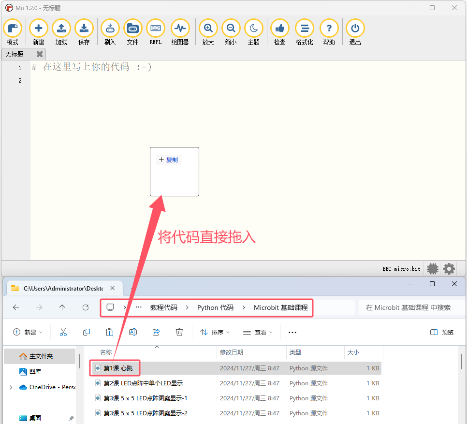
Task: Open the 排序 sort dropdown
Action: click(x=215, y=332)
